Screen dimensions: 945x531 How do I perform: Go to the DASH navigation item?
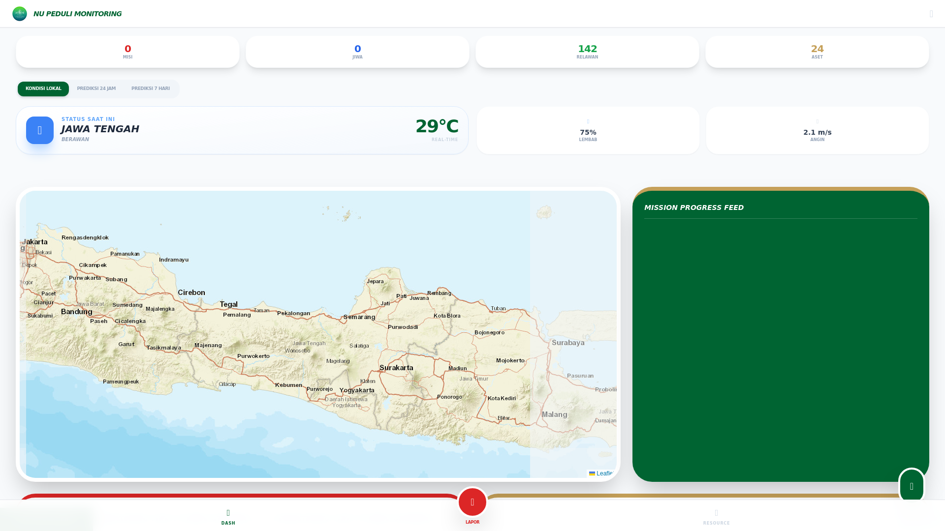(x=228, y=517)
